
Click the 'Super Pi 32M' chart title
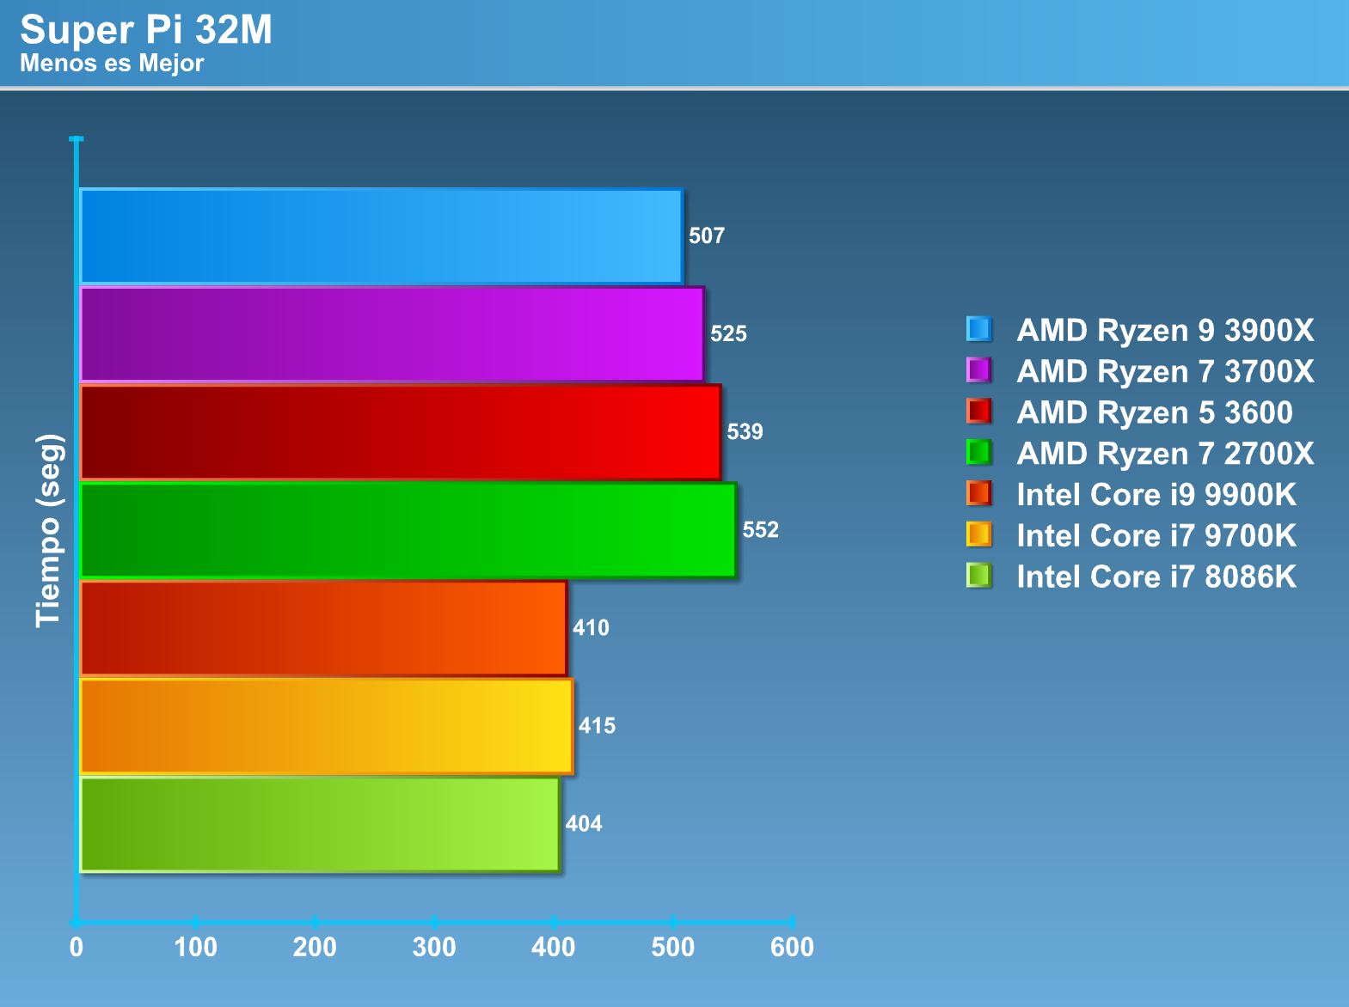tap(146, 30)
